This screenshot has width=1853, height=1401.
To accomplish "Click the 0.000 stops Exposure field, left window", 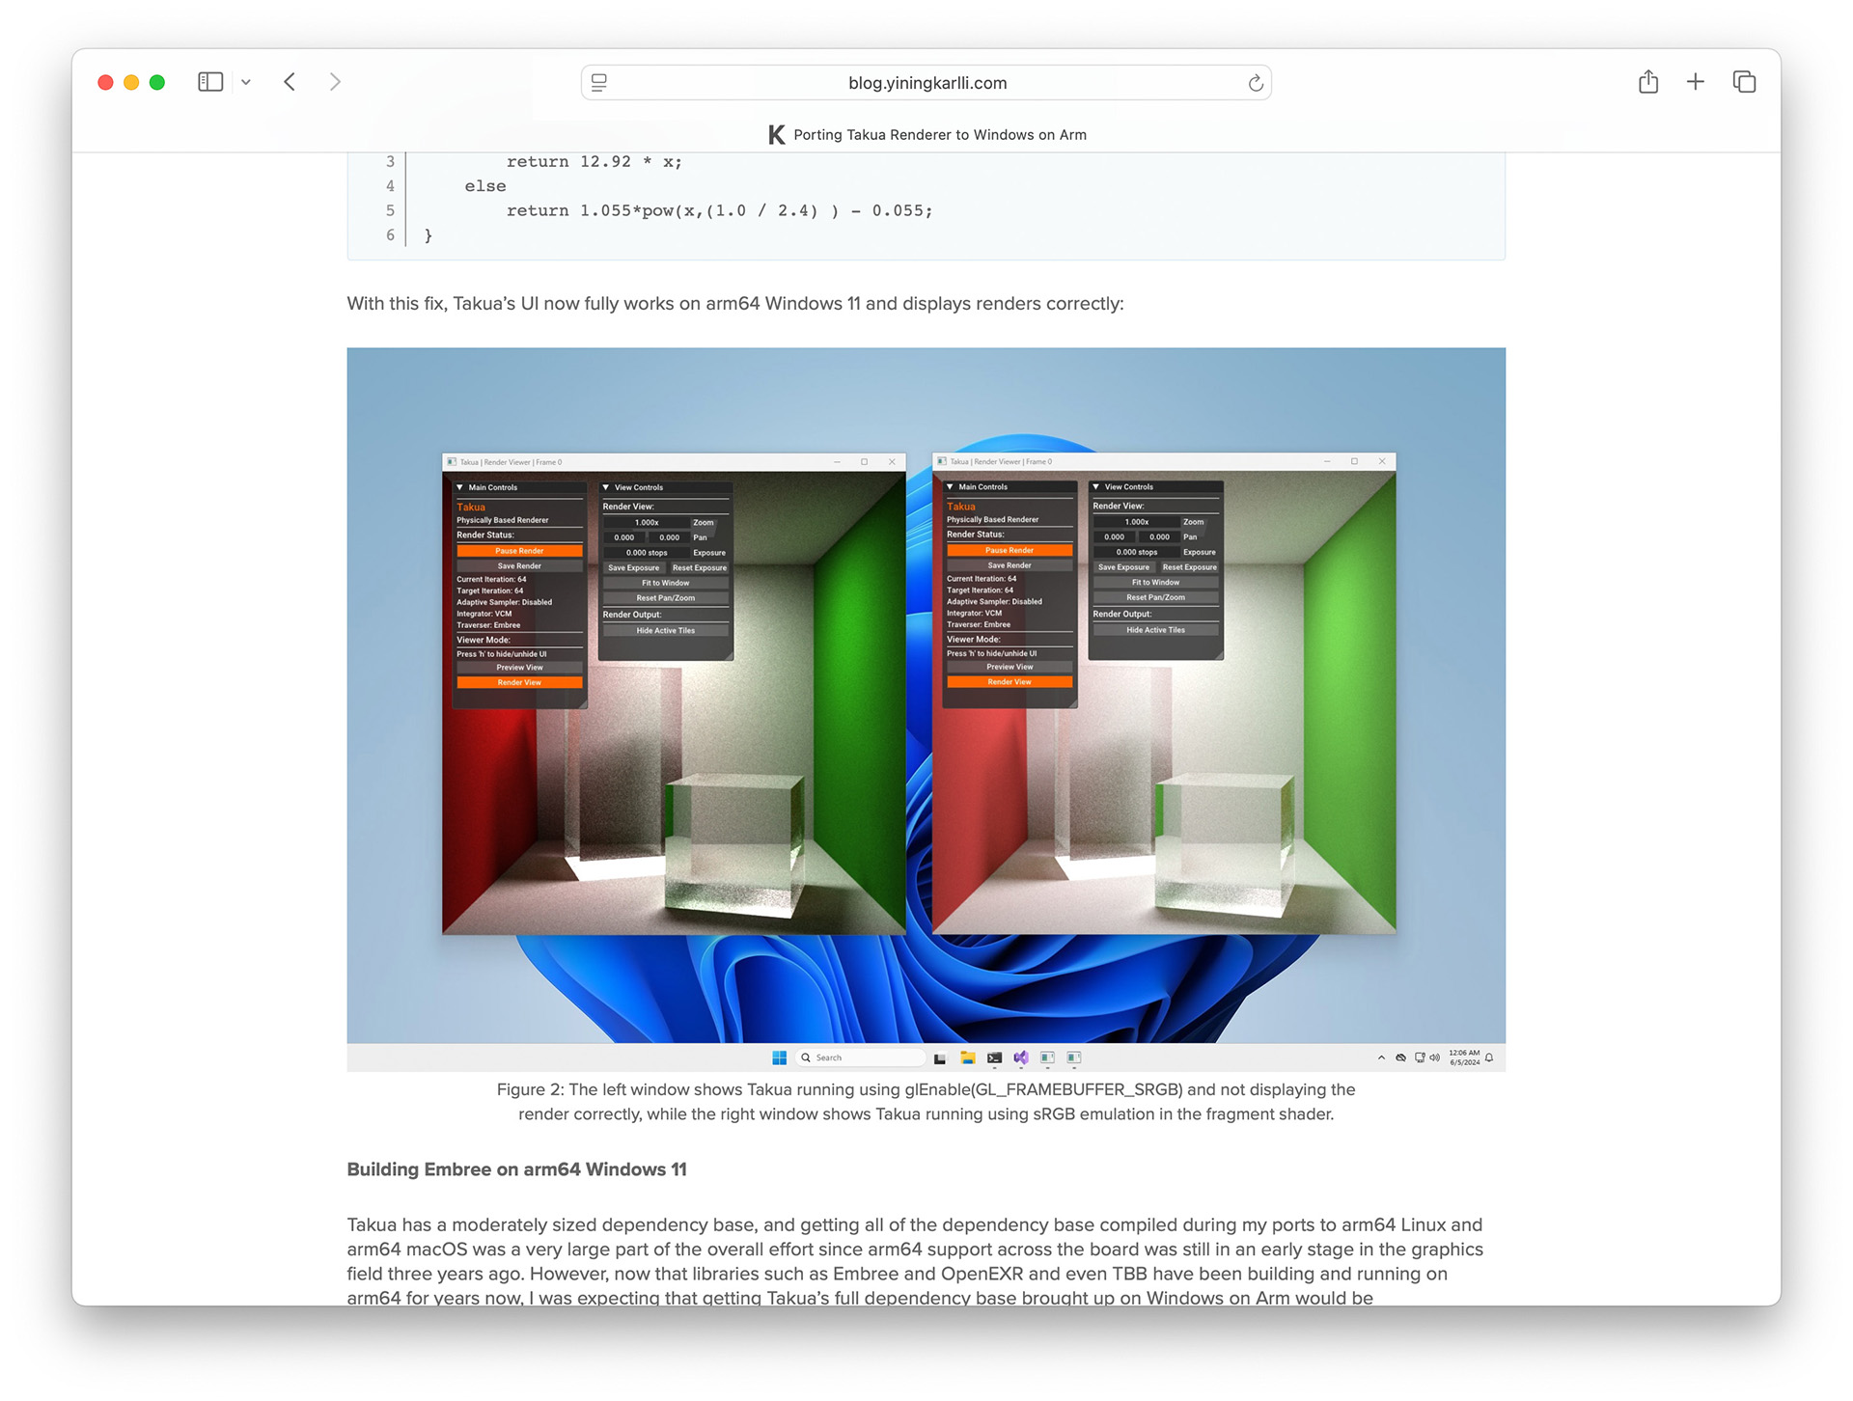I will (x=647, y=553).
